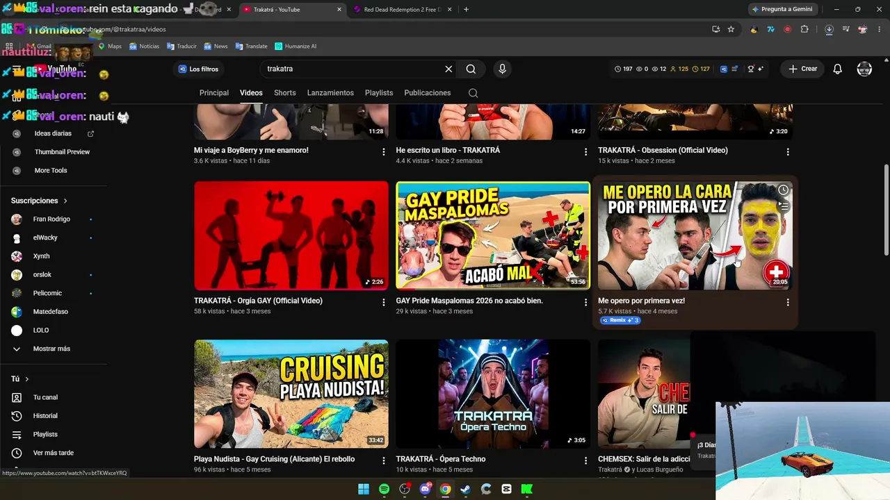
Task: Click the Crear button
Action: [x=802, y=69]
